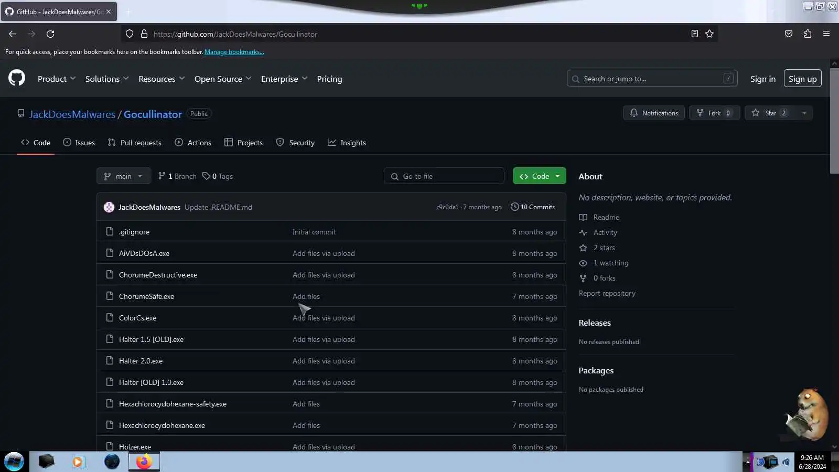
Task: Click the JackDoesMalwares avatar in commit row
Action: (x=109, y=207)
